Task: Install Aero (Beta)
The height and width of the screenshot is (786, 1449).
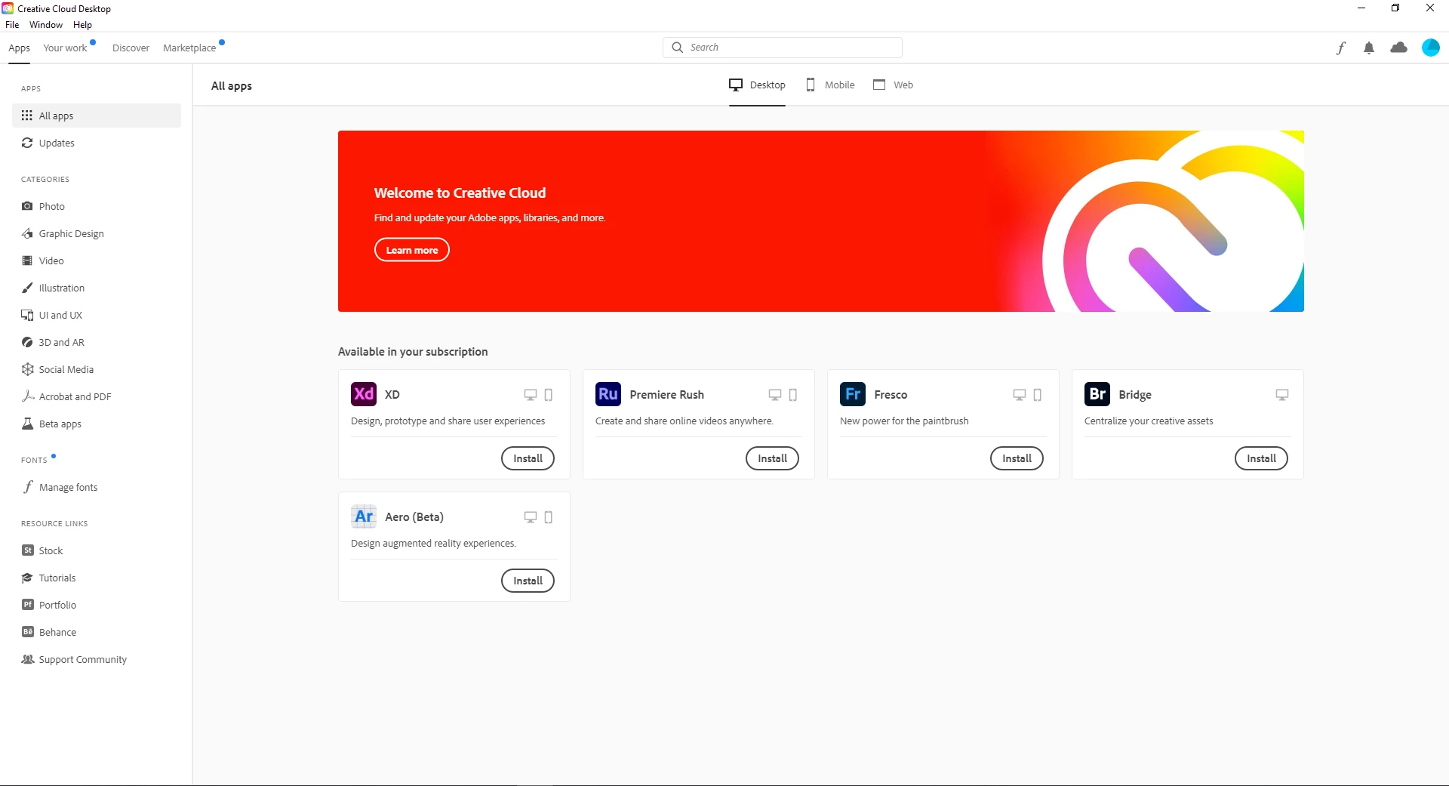Action: pos(528,581)
